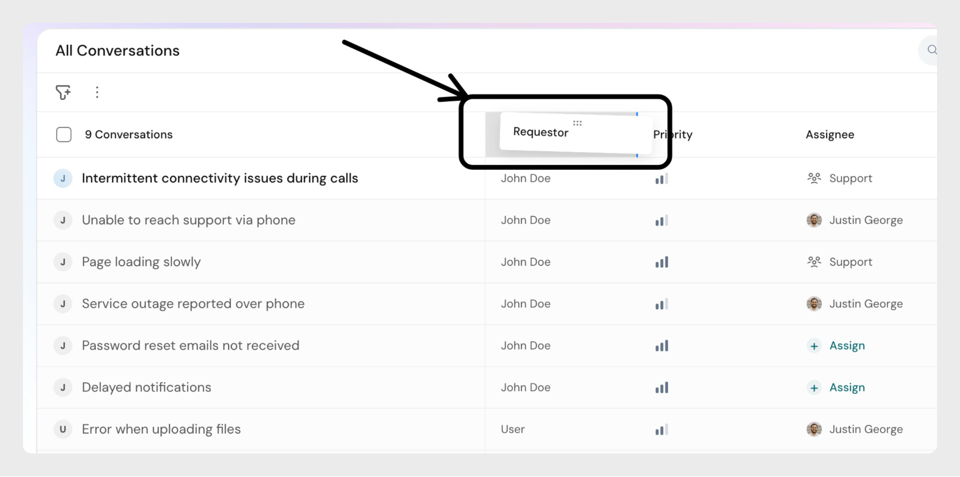Click priority bars icon for Page loading slowly
Viewport: 960px width, 477px height.
661,262
